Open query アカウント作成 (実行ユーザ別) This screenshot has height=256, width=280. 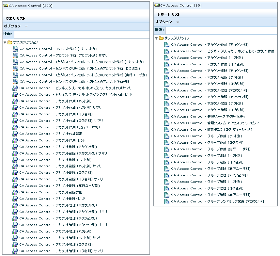tap(60, 127)
